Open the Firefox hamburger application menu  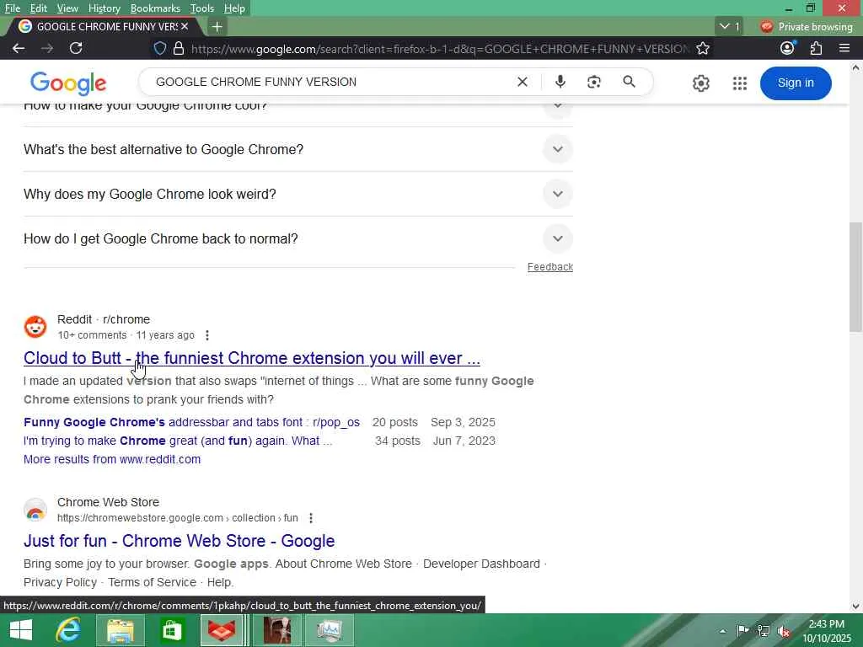coord(844,48)
